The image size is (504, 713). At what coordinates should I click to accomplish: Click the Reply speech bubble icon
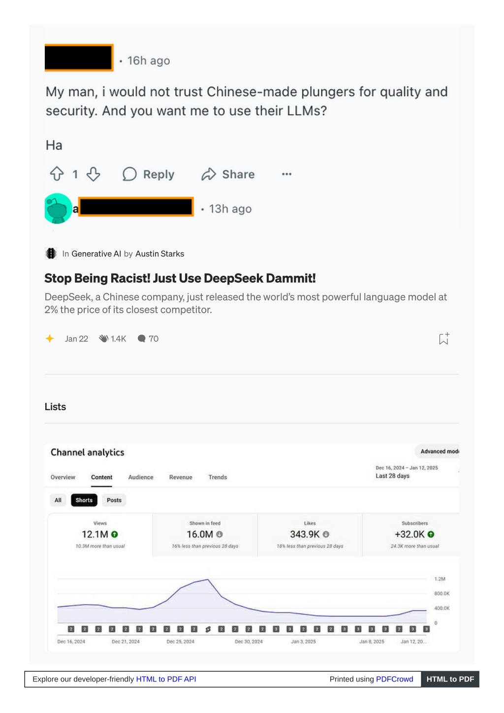click(129, 174)
